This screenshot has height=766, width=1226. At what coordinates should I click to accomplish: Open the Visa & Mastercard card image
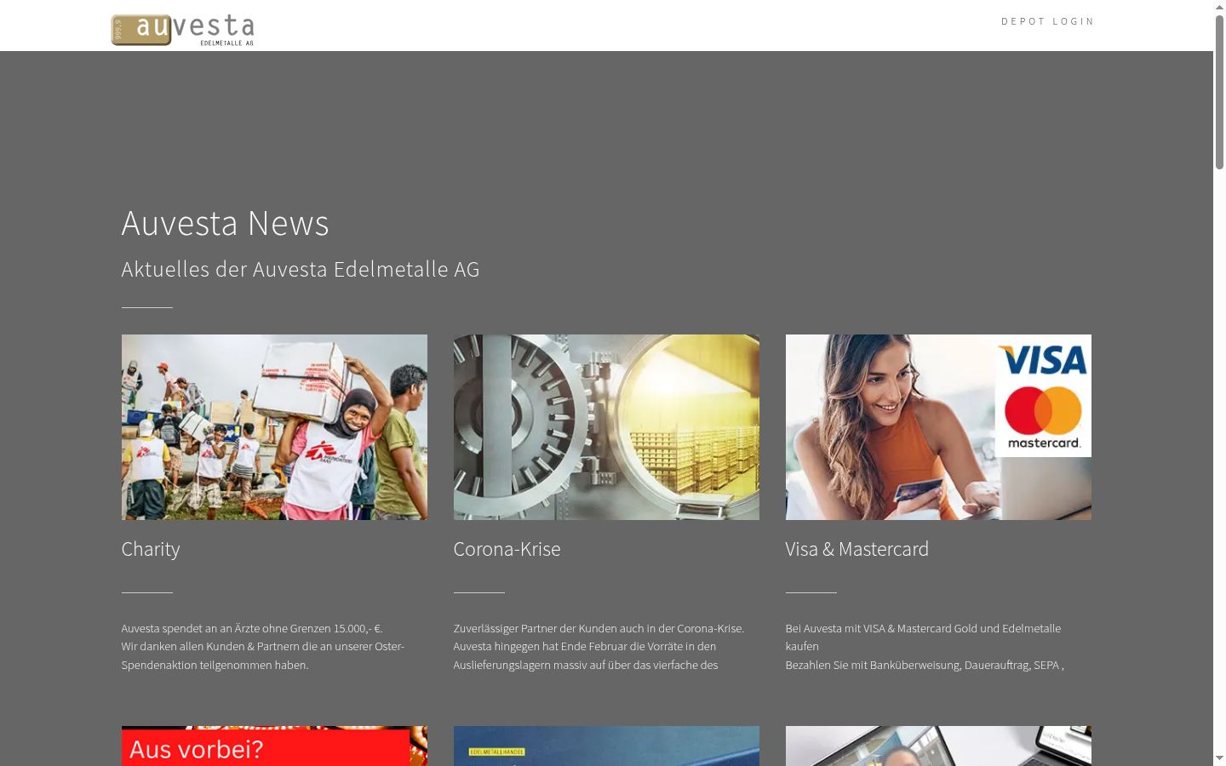(938, 427)
